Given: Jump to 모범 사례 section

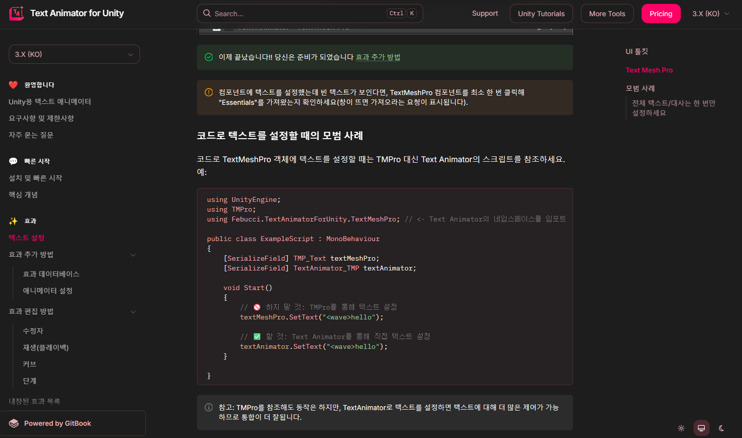Looking at the screenshot, I should [x=640, y=88].
